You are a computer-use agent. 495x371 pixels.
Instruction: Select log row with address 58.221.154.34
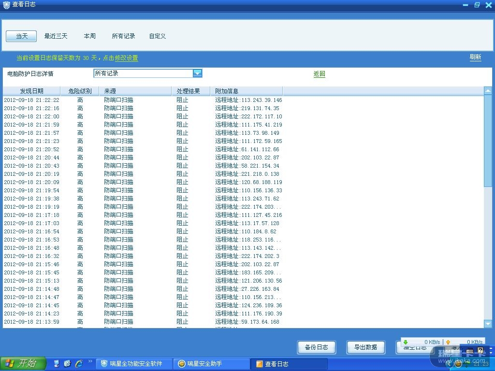(x=243, y=166)
